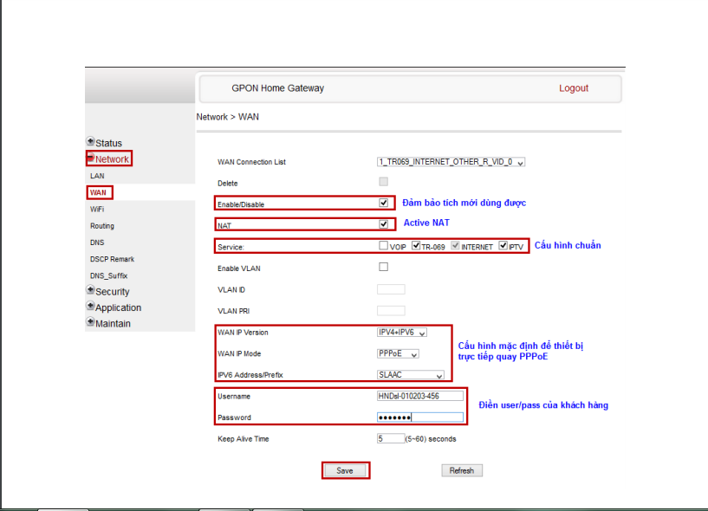Change WAN IP Mode dropdown from PPPoE
This screenshot has height=511, width=708.
point(399,354)
